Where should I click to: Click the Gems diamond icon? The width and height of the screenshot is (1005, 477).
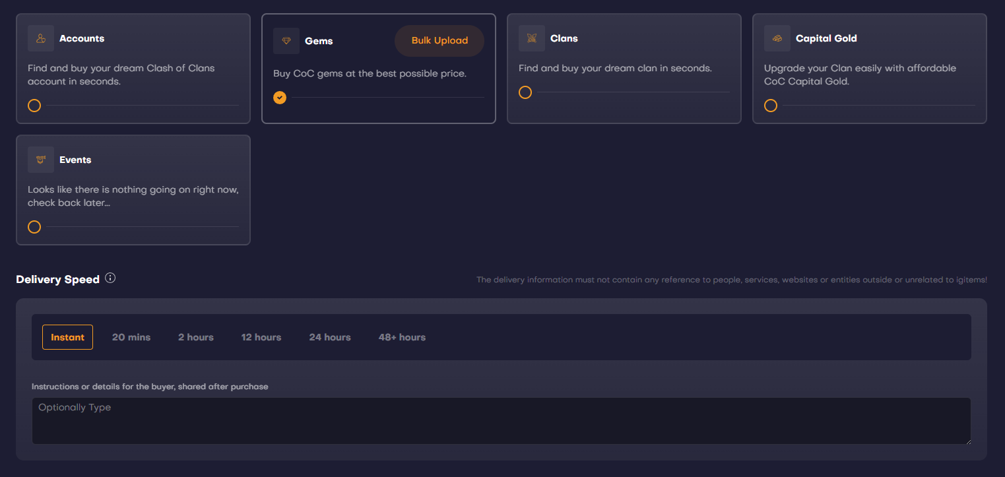pos(286,41)
